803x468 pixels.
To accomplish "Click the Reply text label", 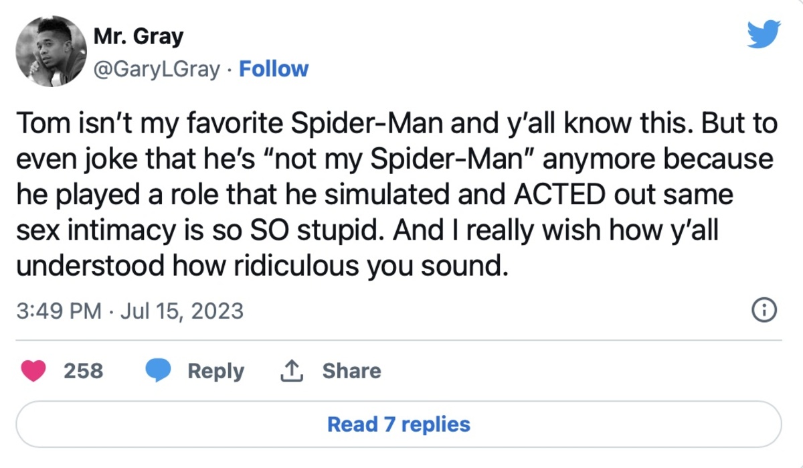I will 215,371.
